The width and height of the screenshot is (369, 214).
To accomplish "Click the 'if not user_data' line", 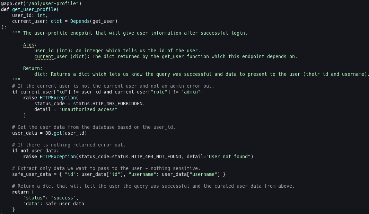I will click(x=36, y=151).
